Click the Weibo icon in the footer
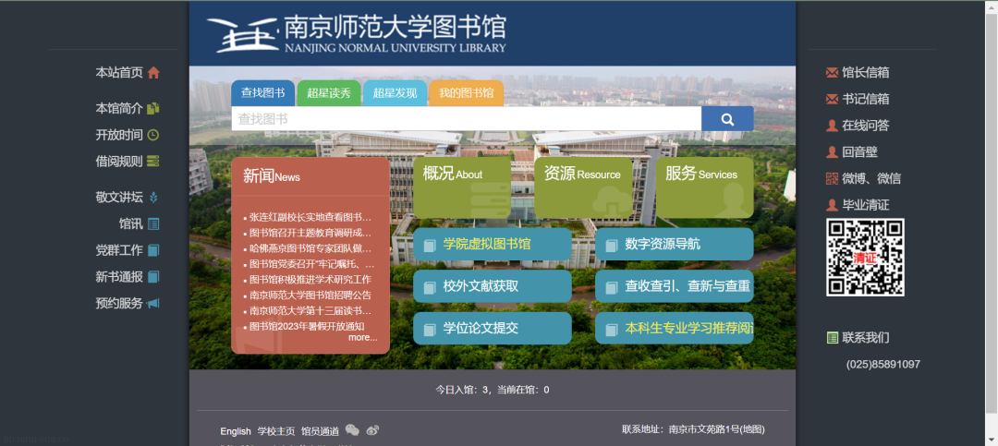Viewport: 998px width, 446px height. point(373,430)
